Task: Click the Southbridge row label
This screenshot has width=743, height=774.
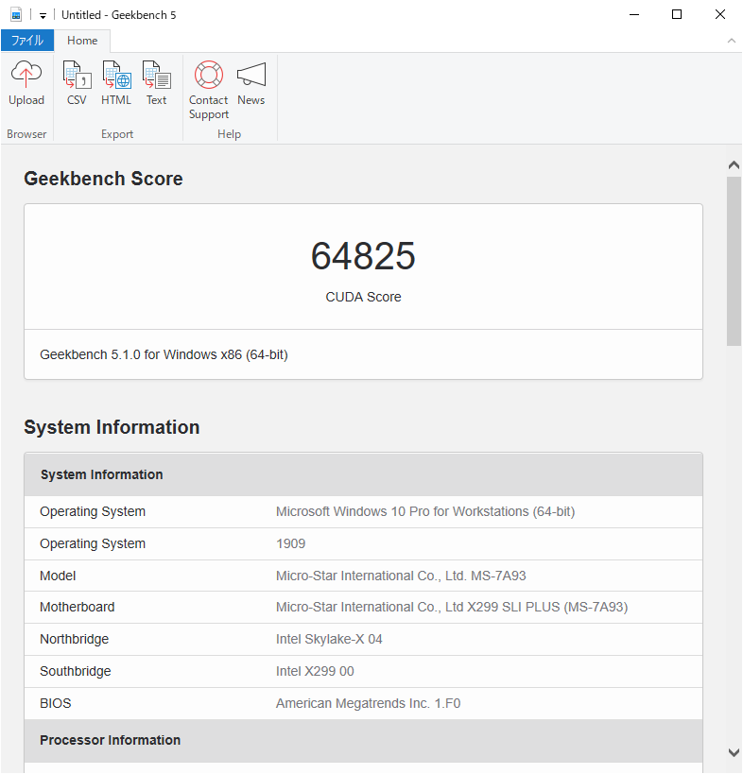Action: tap(76, 671)
